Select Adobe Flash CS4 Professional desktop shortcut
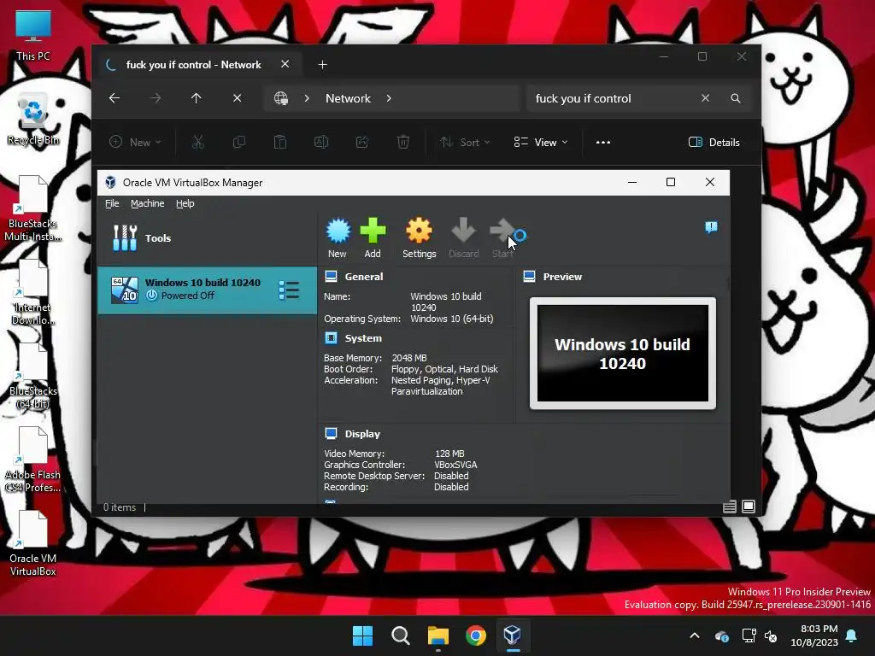 point(33,460)
